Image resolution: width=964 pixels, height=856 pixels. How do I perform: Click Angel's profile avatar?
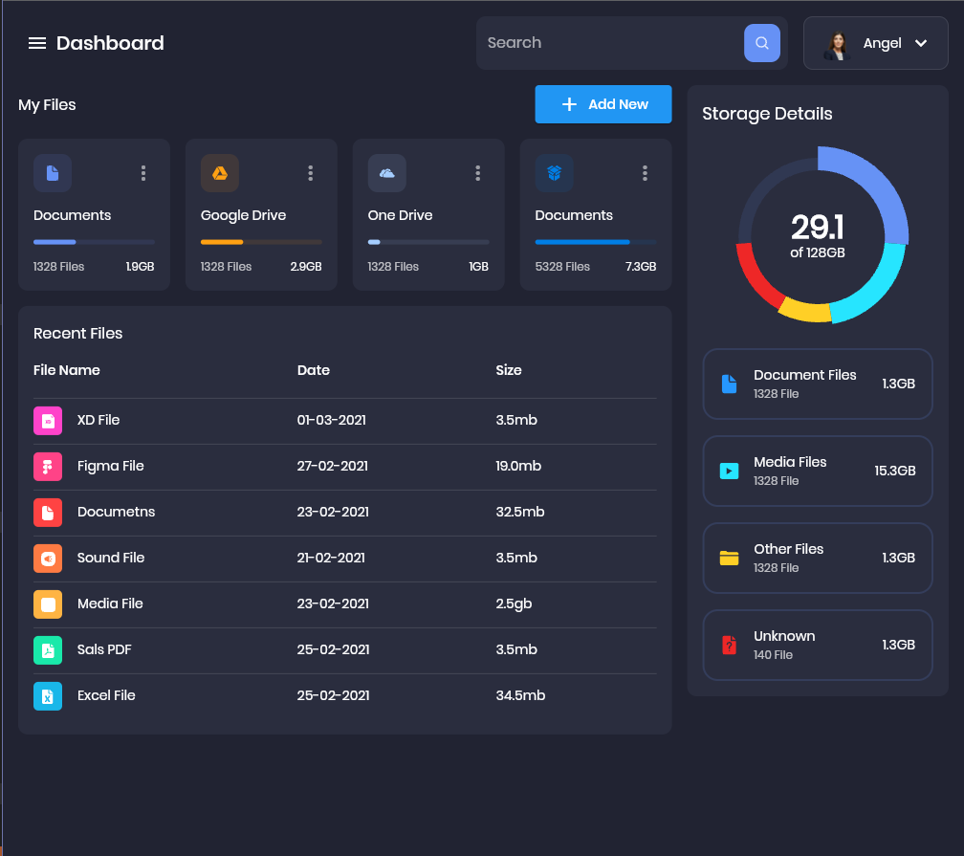[837, 46]
